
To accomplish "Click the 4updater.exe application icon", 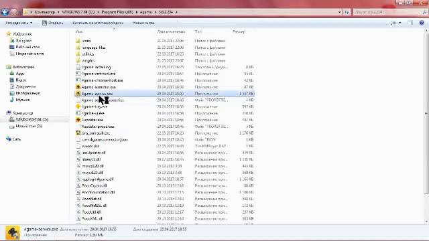I will [78, 120].
